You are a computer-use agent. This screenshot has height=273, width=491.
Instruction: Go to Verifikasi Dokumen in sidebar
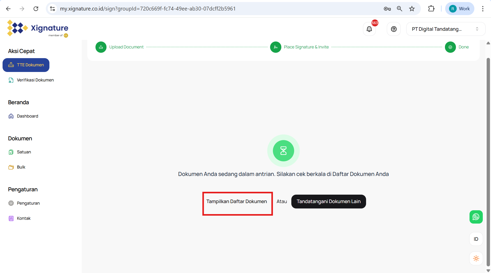point(35,80)
